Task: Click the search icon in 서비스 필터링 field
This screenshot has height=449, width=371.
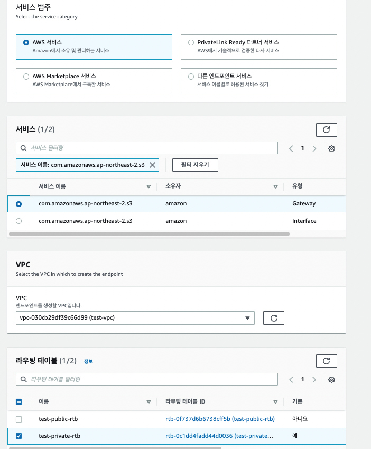Action: pyautogui.click(x=23, y=148)
